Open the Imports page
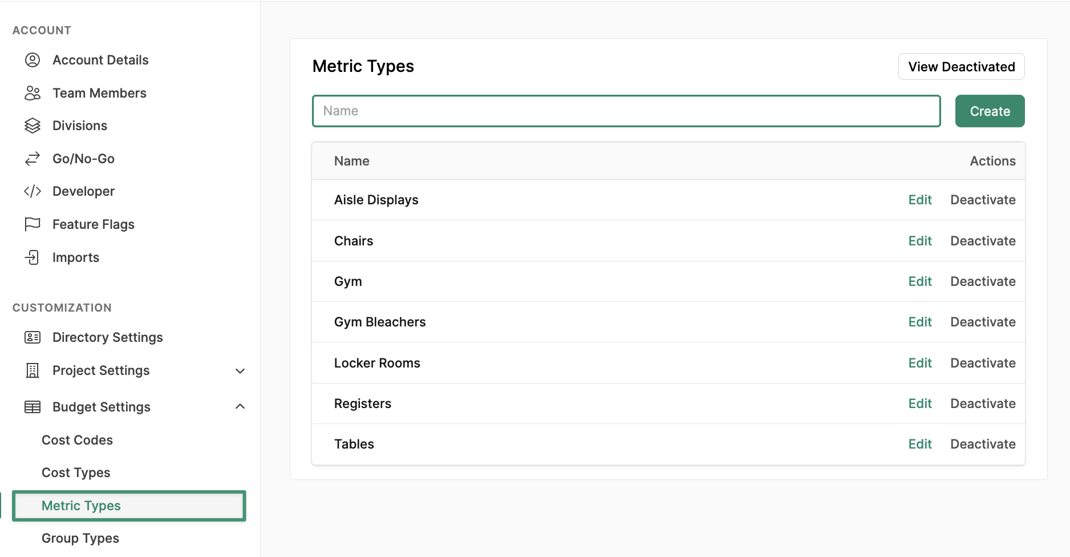 pos(76,257)
